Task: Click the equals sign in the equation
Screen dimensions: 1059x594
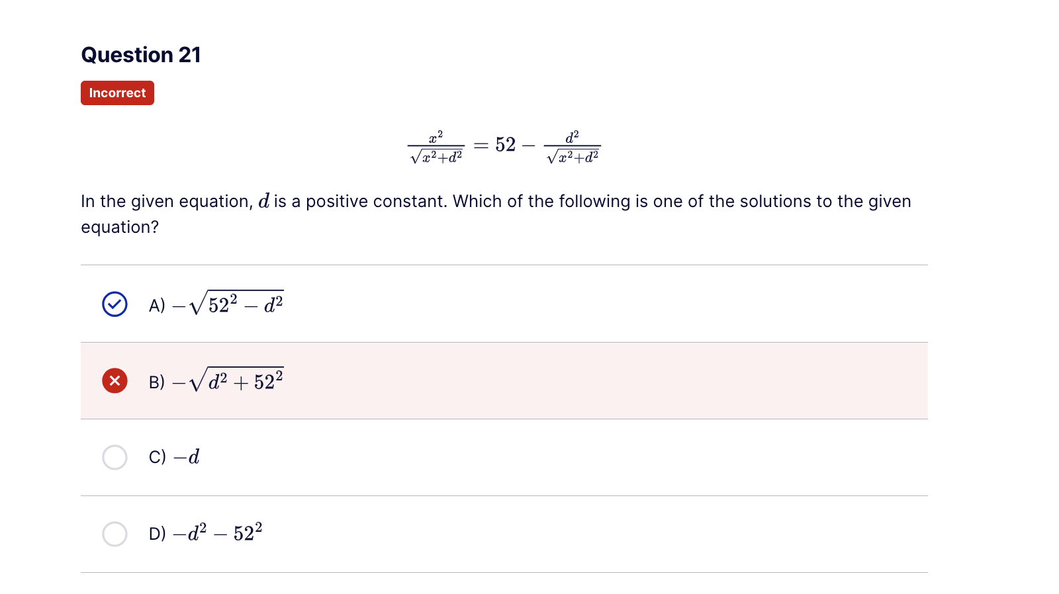Action: click(x=481, y=145)
